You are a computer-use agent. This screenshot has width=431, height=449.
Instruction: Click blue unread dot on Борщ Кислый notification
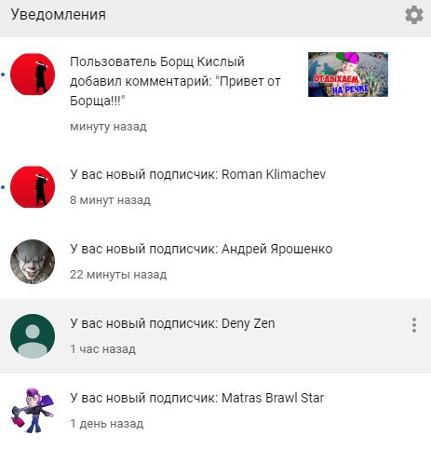pos(3,75)
